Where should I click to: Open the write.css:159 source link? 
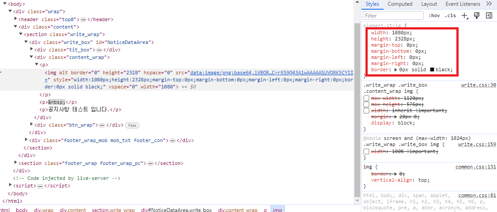click(477, 144)
